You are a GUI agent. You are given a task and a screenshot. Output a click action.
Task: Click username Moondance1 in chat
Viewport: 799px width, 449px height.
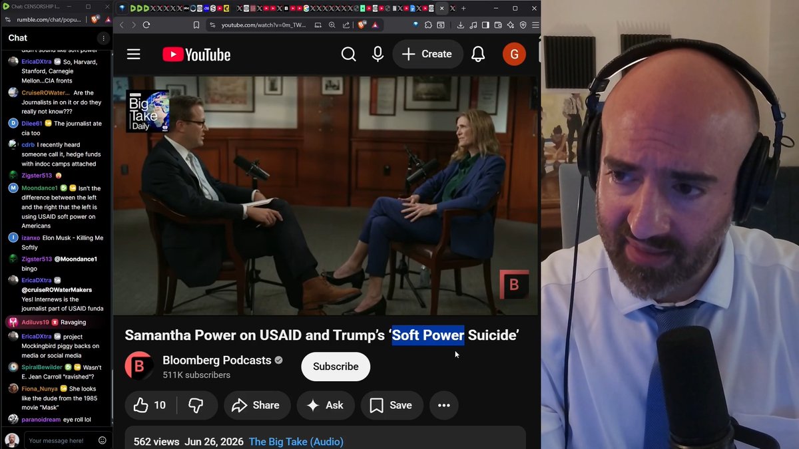39,188
